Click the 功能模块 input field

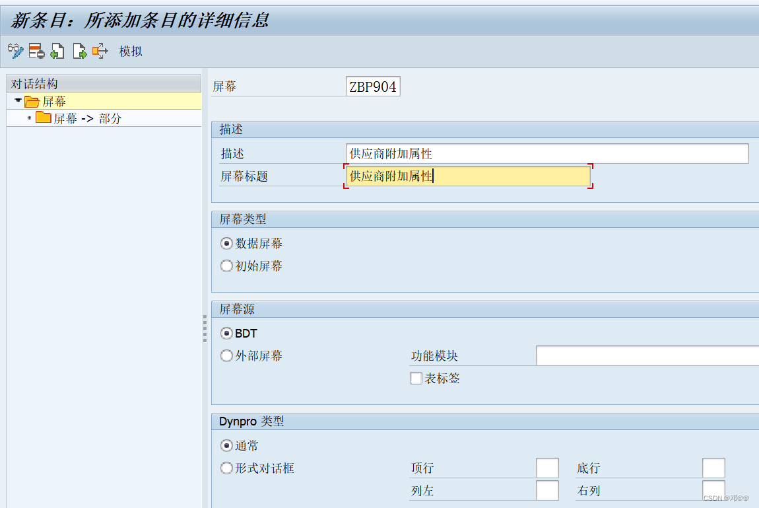(x=647, y=356)
